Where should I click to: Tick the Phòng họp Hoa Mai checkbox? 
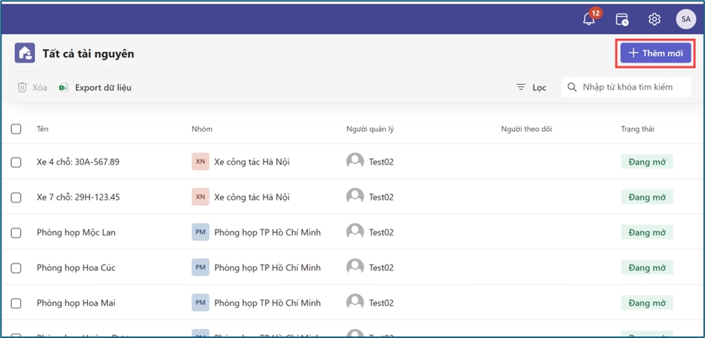click(16, 303)
